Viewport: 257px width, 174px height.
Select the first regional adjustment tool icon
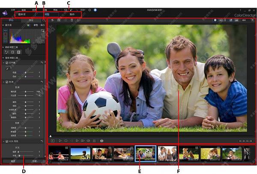(x=7, y=52)
